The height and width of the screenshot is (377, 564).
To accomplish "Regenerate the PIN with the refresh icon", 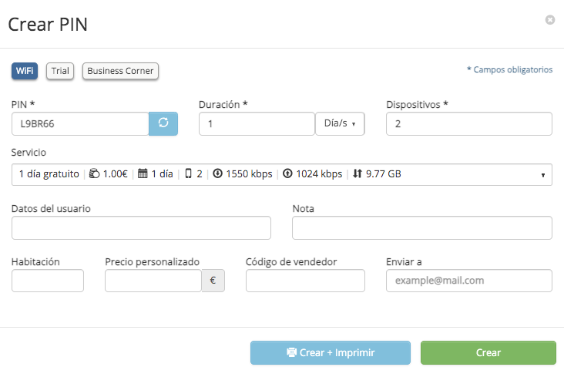I will [x=163, y=123].
